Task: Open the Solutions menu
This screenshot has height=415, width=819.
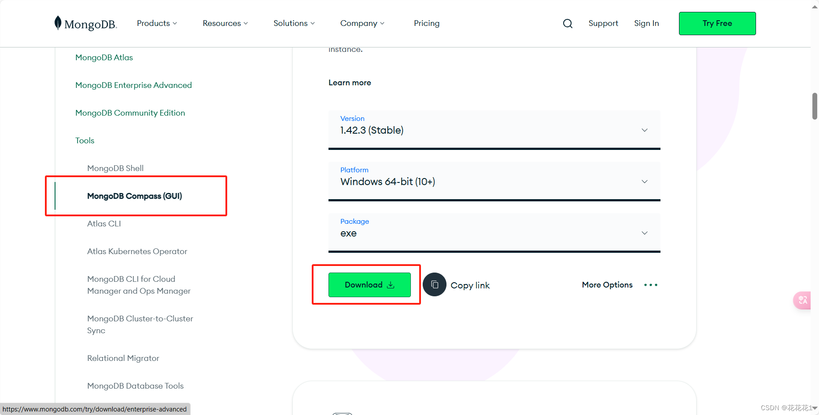Action: (x=294, y=23)
